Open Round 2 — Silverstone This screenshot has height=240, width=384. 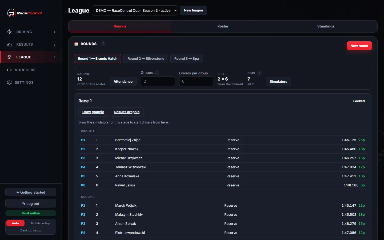tap(146, 59)
